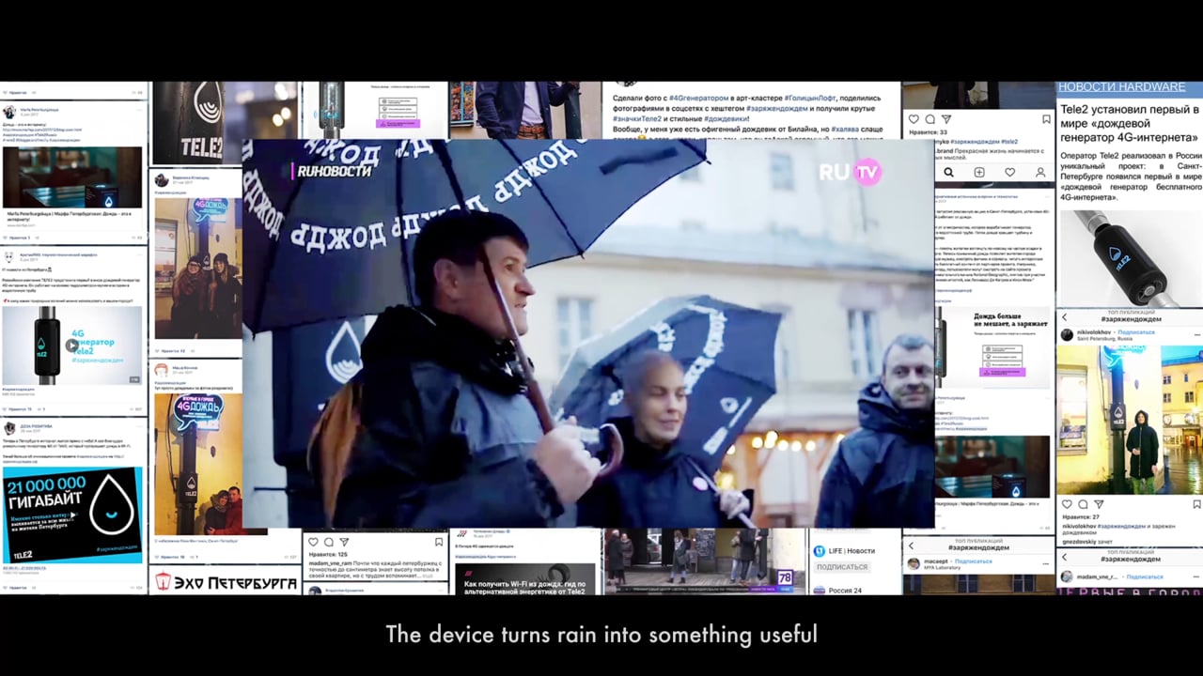
Task: Open macaept's profile name
Action: tap(935, 561)
